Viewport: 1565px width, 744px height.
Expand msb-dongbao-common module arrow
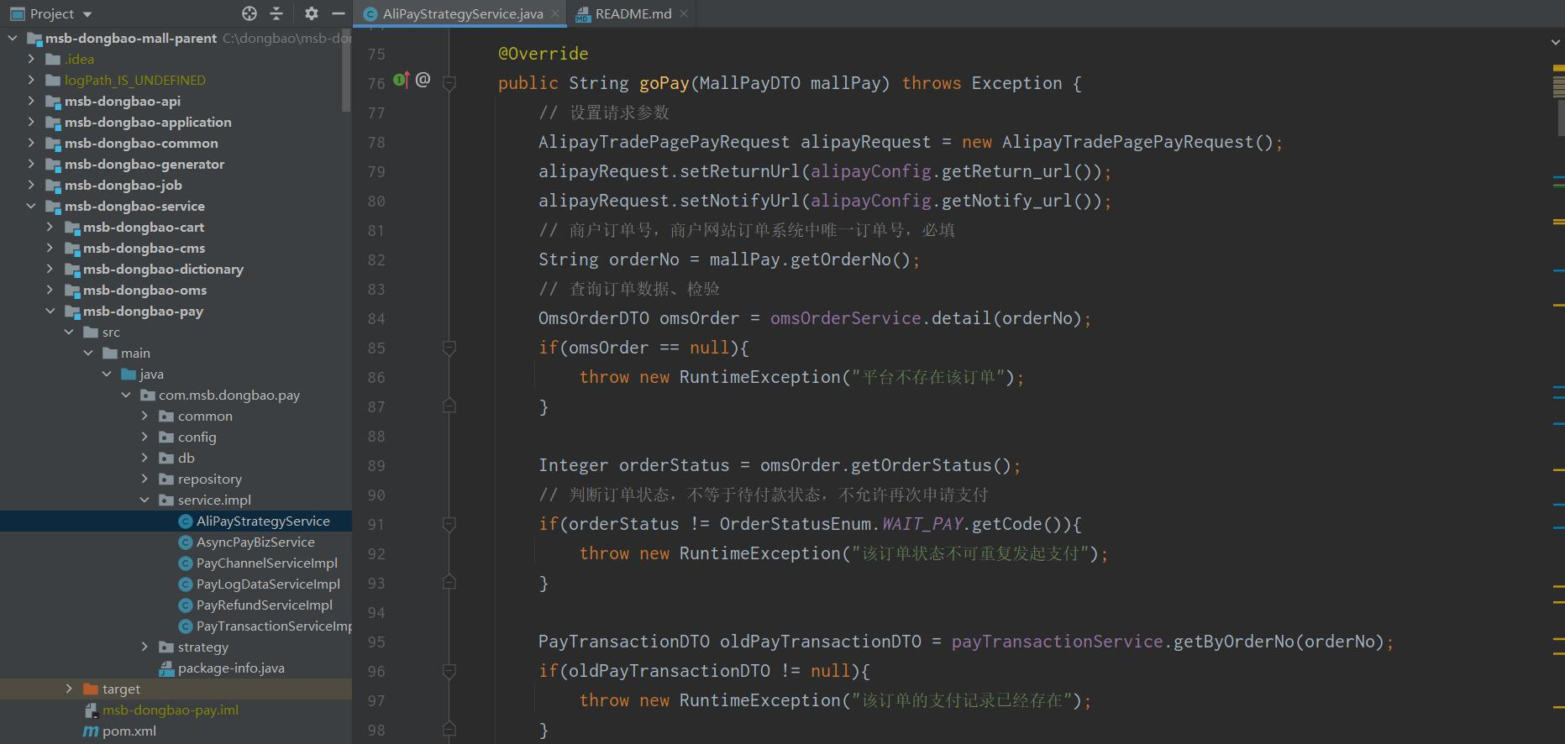(x=31, y=143)
